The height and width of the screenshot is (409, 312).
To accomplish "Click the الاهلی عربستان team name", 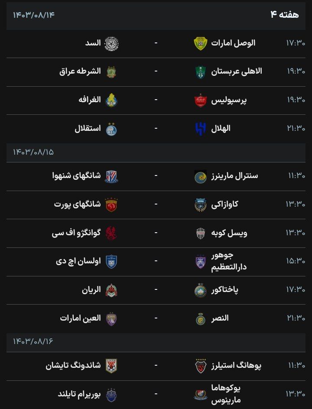I will point(237,71).
